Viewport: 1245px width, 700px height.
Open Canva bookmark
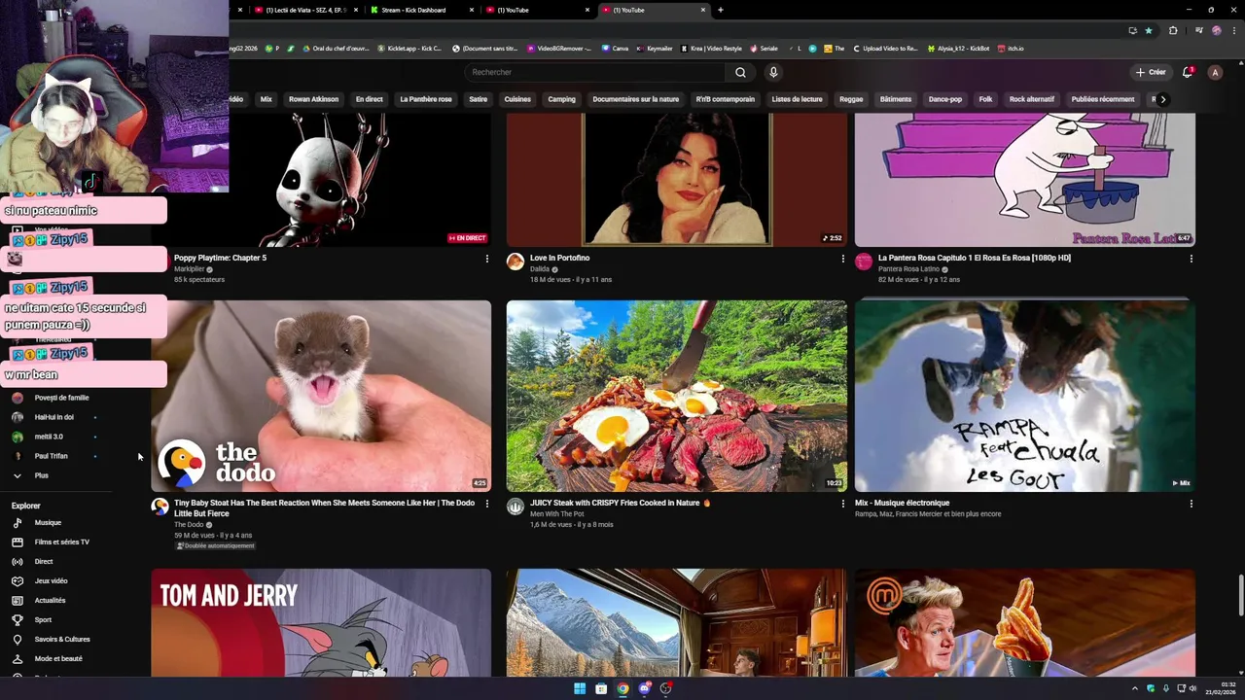tap(615, 48)
